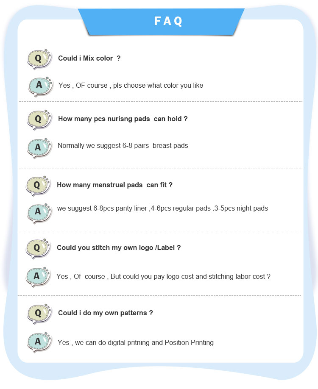The image size is (318, 389).
Task: Click the Q bubble beside 'Could i Mix color'
Action: [39, 59]
